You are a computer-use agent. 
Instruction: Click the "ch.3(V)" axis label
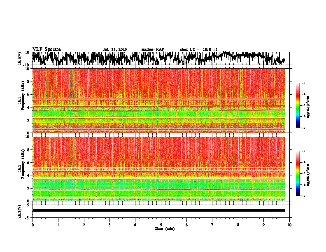[x=20, y=211]
